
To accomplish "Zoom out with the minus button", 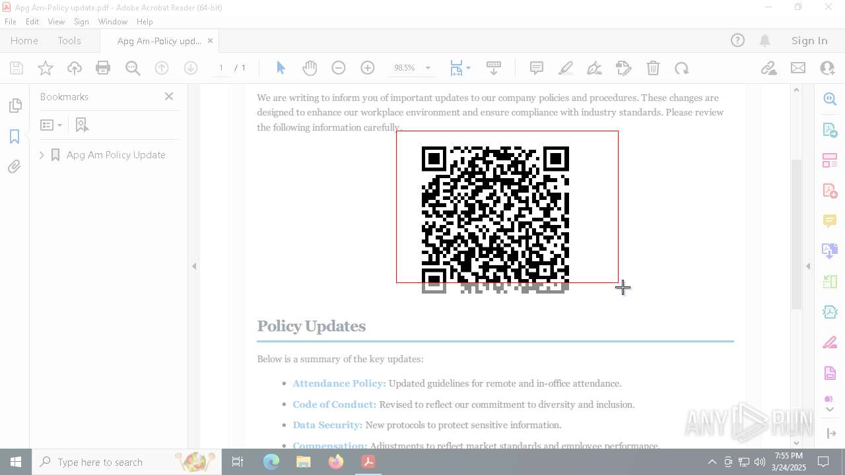I will point(338,68).
